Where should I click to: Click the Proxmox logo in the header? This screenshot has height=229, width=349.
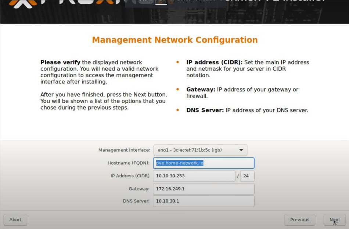point(23,4)
